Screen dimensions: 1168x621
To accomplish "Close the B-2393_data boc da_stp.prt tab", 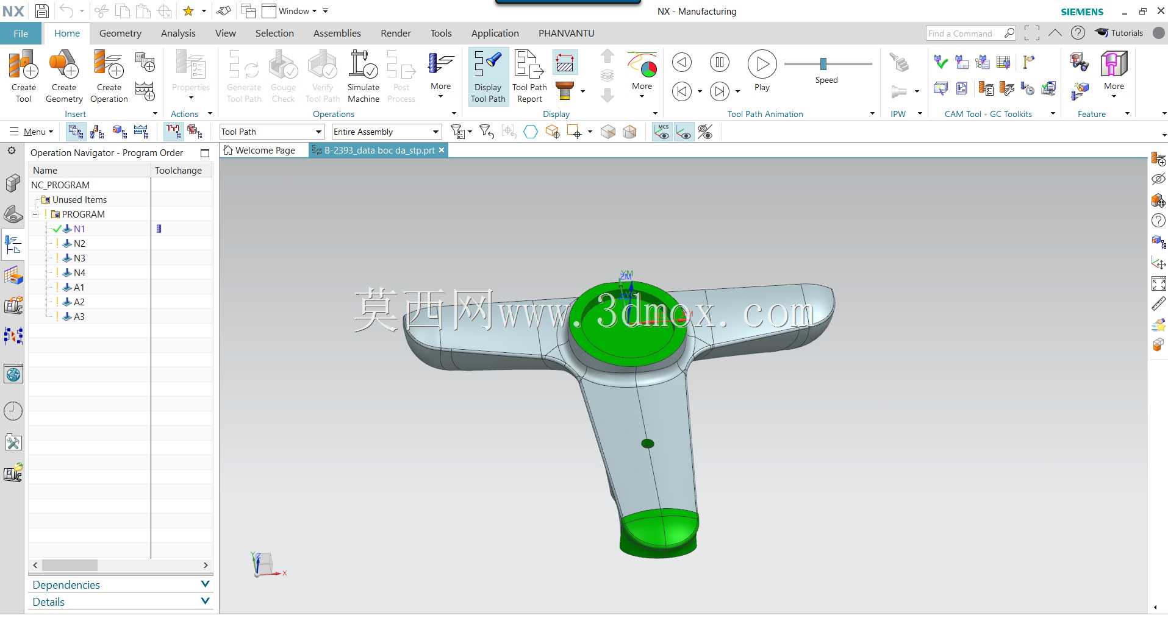I will [442, 150].
